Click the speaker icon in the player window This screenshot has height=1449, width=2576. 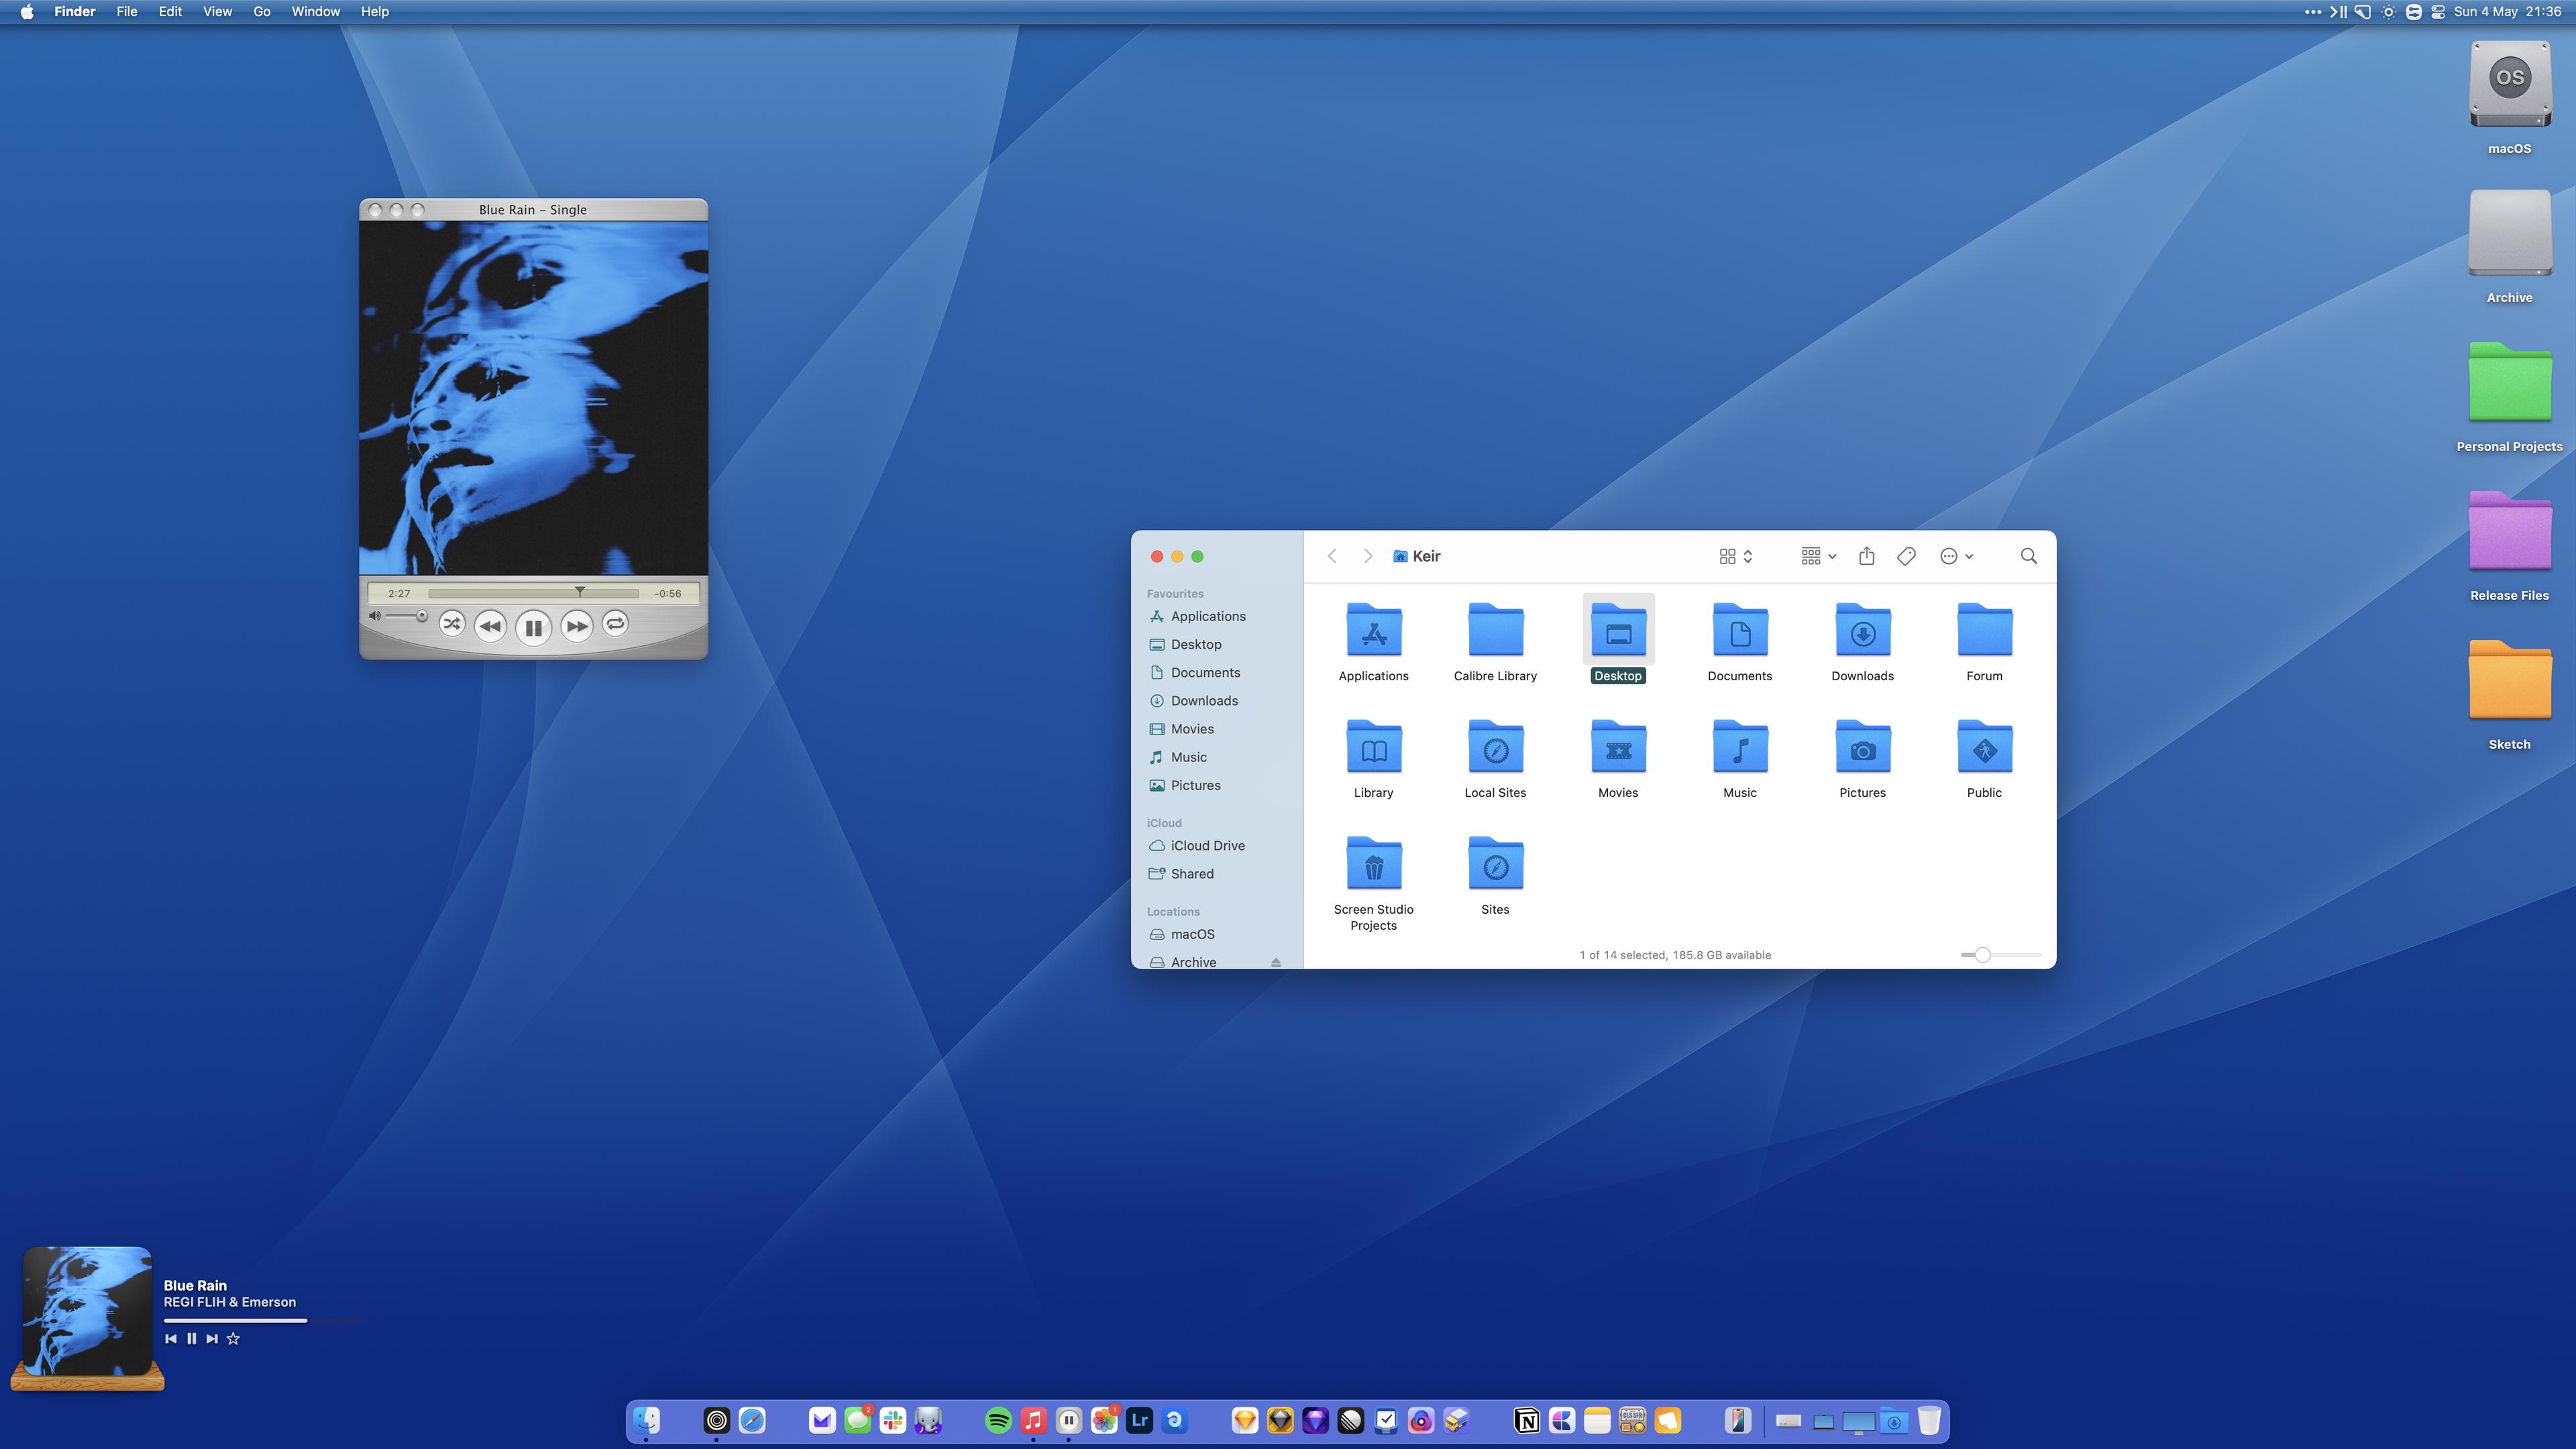click(x=375, y=616)
